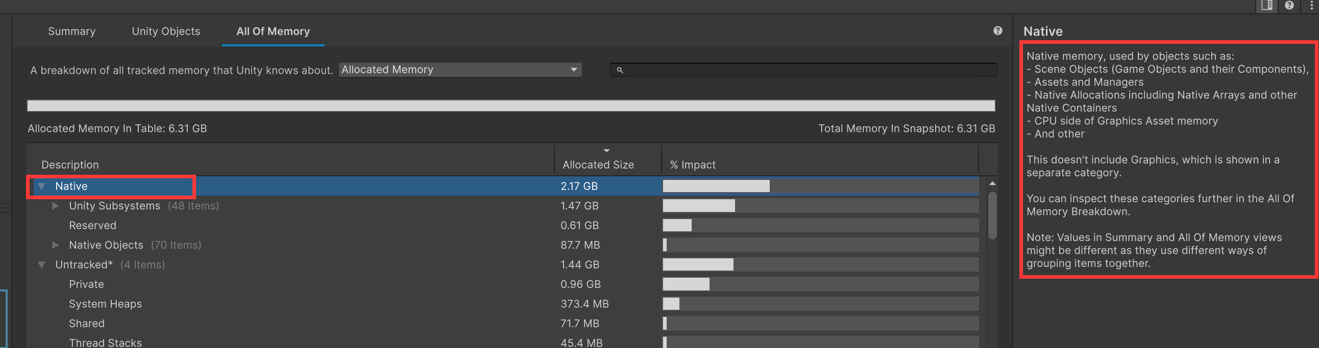Expand the Native Objects row
Screen dimensions: 1319x348
(55, 245)
